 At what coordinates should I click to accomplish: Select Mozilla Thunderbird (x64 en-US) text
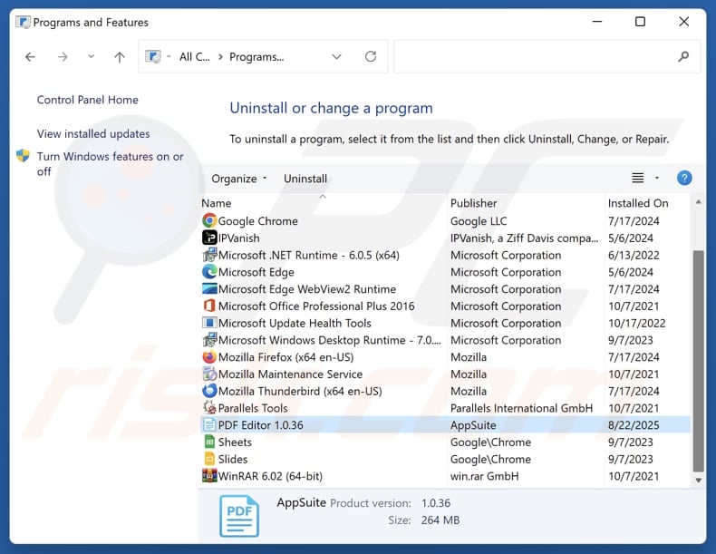[300, 391]
